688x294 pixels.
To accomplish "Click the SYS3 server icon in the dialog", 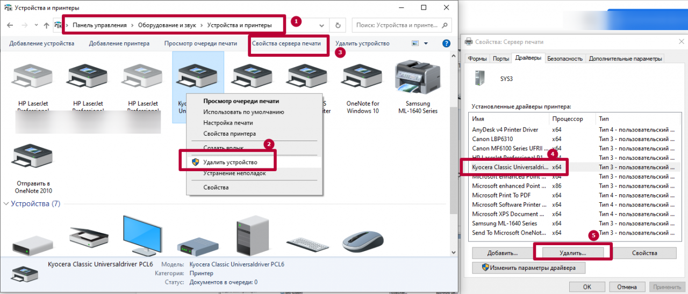I will tap(478, 77).
